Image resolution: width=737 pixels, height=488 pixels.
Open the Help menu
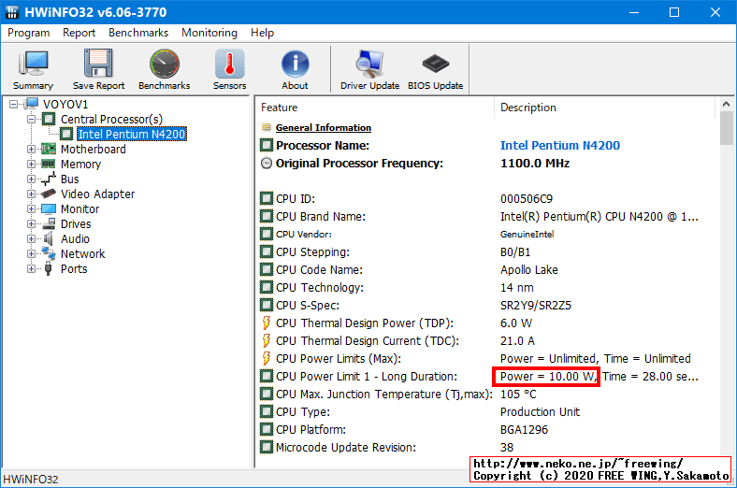click(x=262, y=33)
